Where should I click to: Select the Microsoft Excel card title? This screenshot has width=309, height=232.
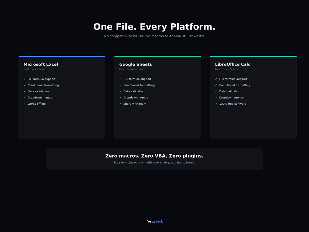click(x=41, y=64)
